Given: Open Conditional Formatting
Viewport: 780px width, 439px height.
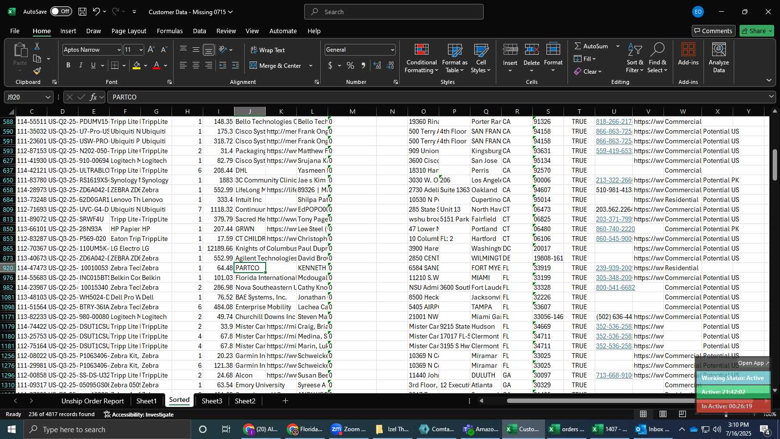Looking at the screenshot, I should tap(421, 59).
